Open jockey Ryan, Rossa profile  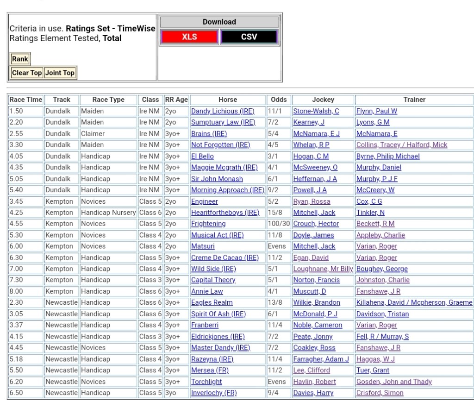tap(312, 201)
